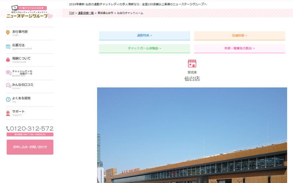The width and height of the screenshot is (293, 183).
Task: Click the お申し込み・お問い合わせ button
Action: (30, 147)
